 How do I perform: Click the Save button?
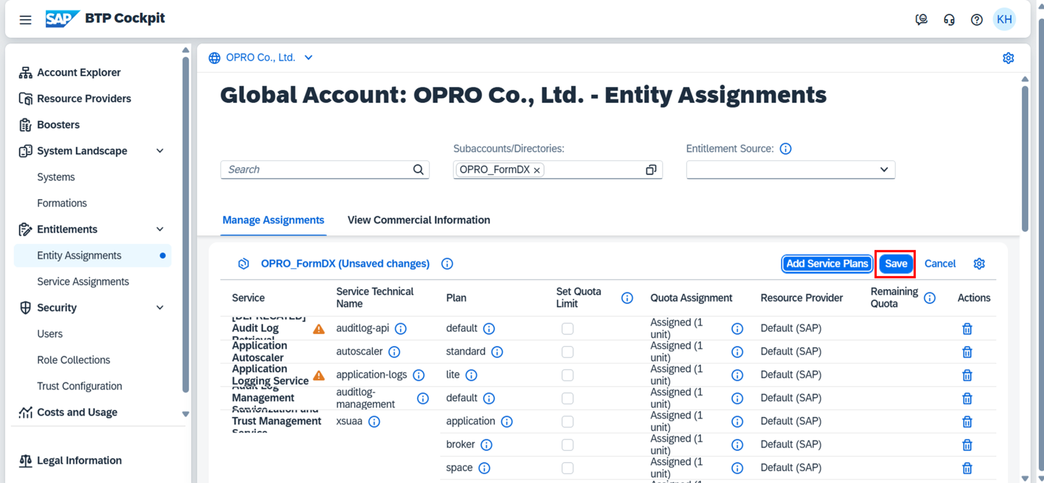[896, 264]
